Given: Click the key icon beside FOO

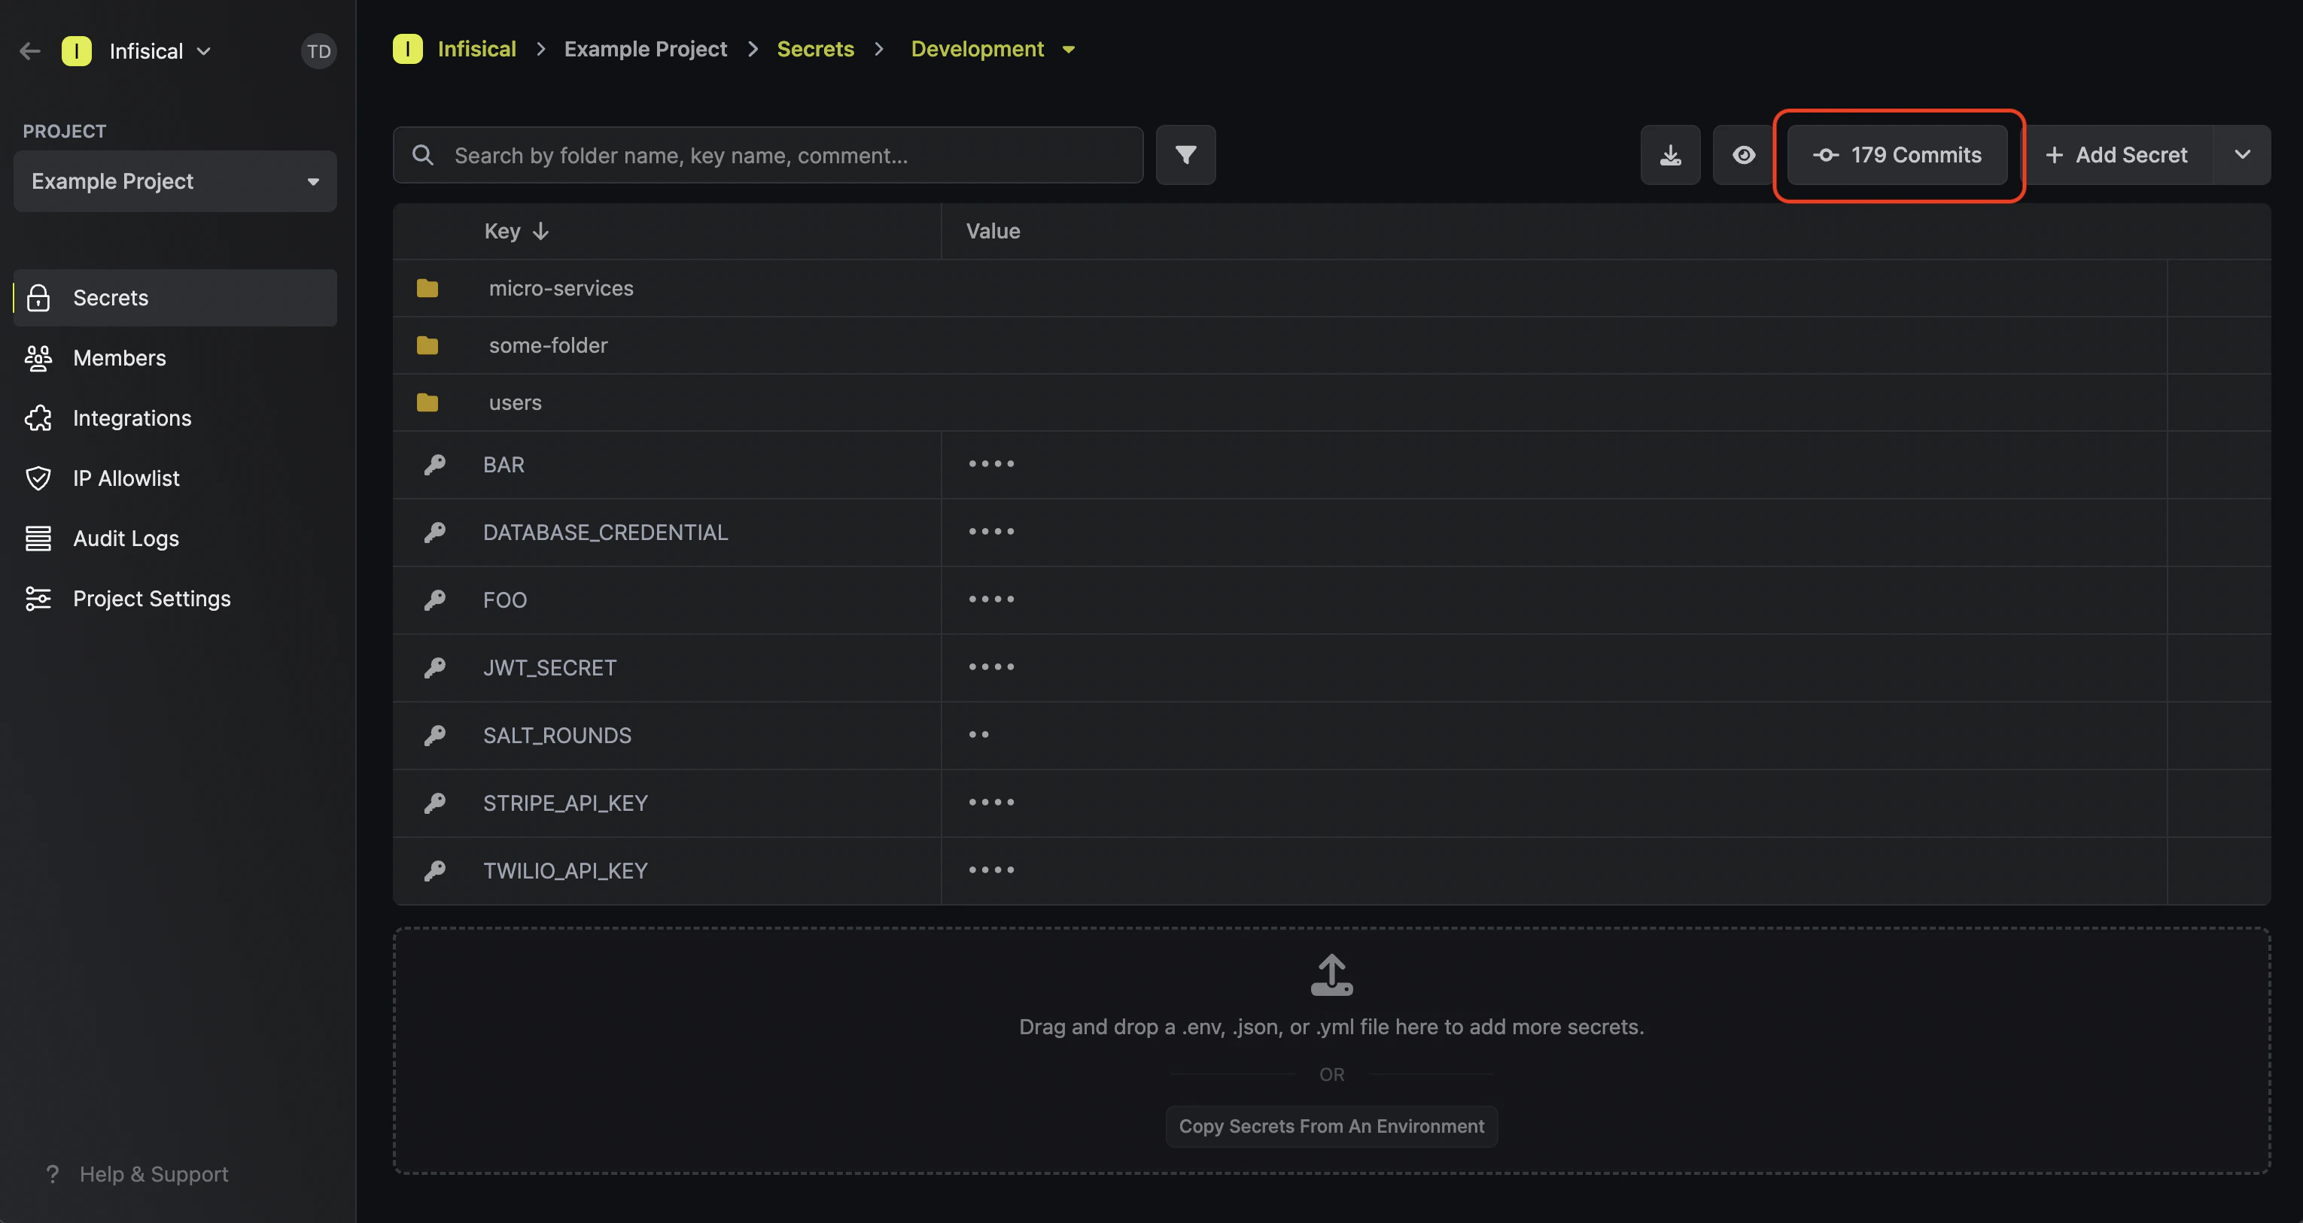Looking at the screenshot, I should pyautogui.click(x=434, y=600).
